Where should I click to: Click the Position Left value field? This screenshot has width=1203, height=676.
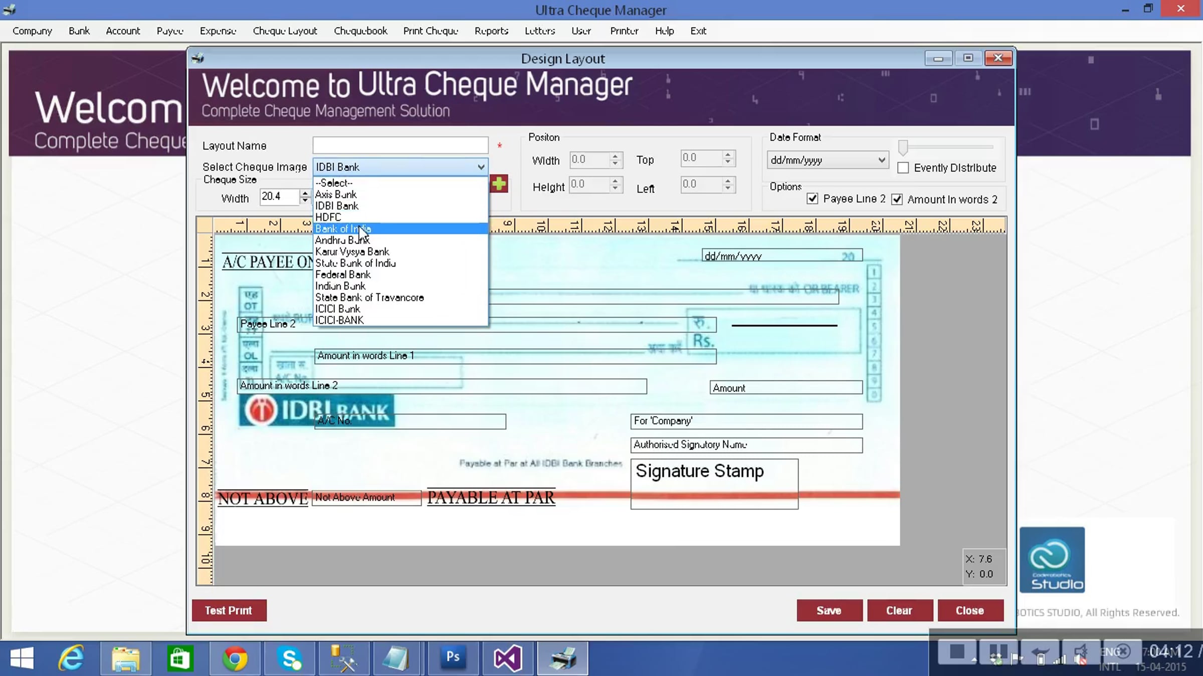pyautogui.click(x=702, y=184)
